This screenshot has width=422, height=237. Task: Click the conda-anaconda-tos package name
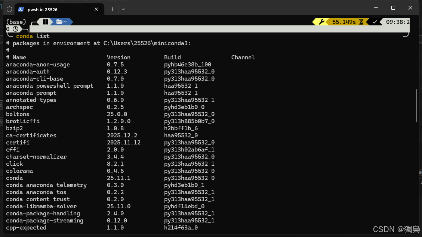[36, 192]
